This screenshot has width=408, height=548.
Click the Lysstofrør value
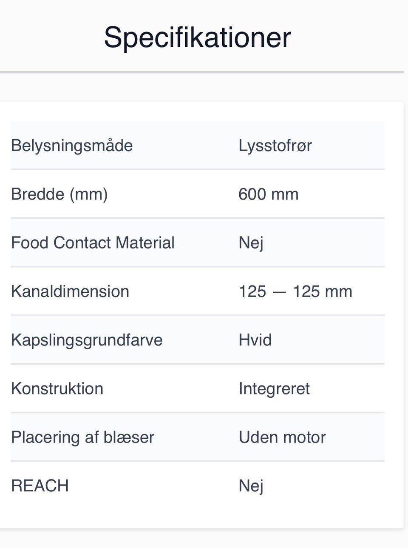(x=275, y=146)
